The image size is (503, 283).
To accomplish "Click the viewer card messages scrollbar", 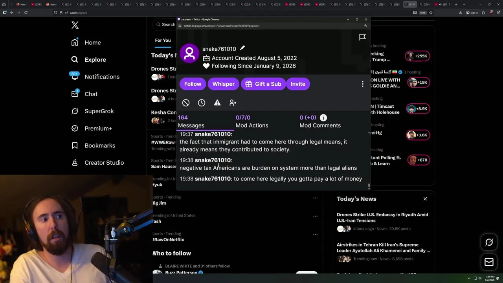I will click(x=369, y=185).
